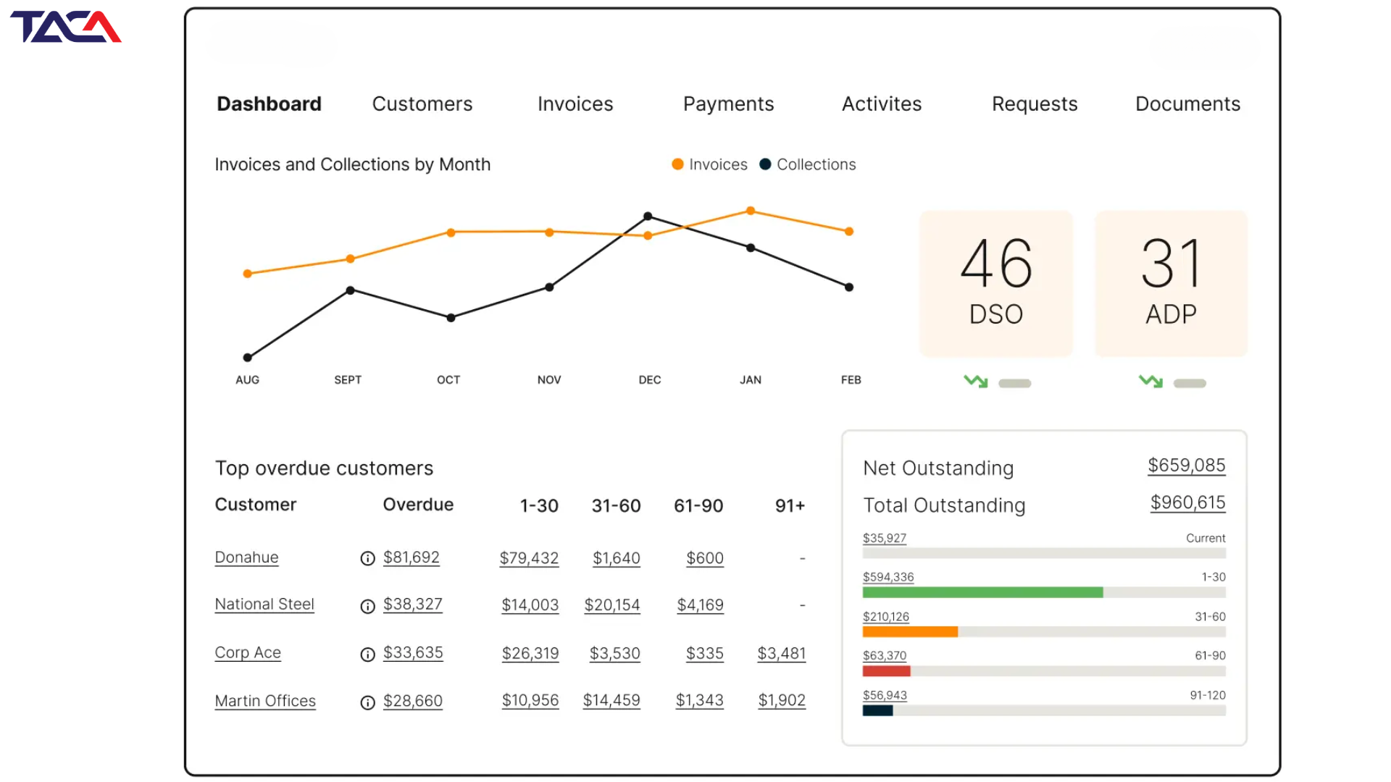The height and width of the screenshot is (782, 1391).
Task: Open the Corp Ace customer link
Action: click(248, 652)
